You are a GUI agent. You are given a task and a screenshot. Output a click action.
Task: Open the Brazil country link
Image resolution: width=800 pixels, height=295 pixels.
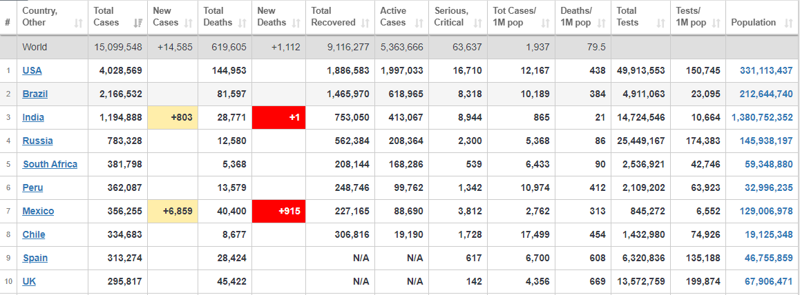click(36, 94)
